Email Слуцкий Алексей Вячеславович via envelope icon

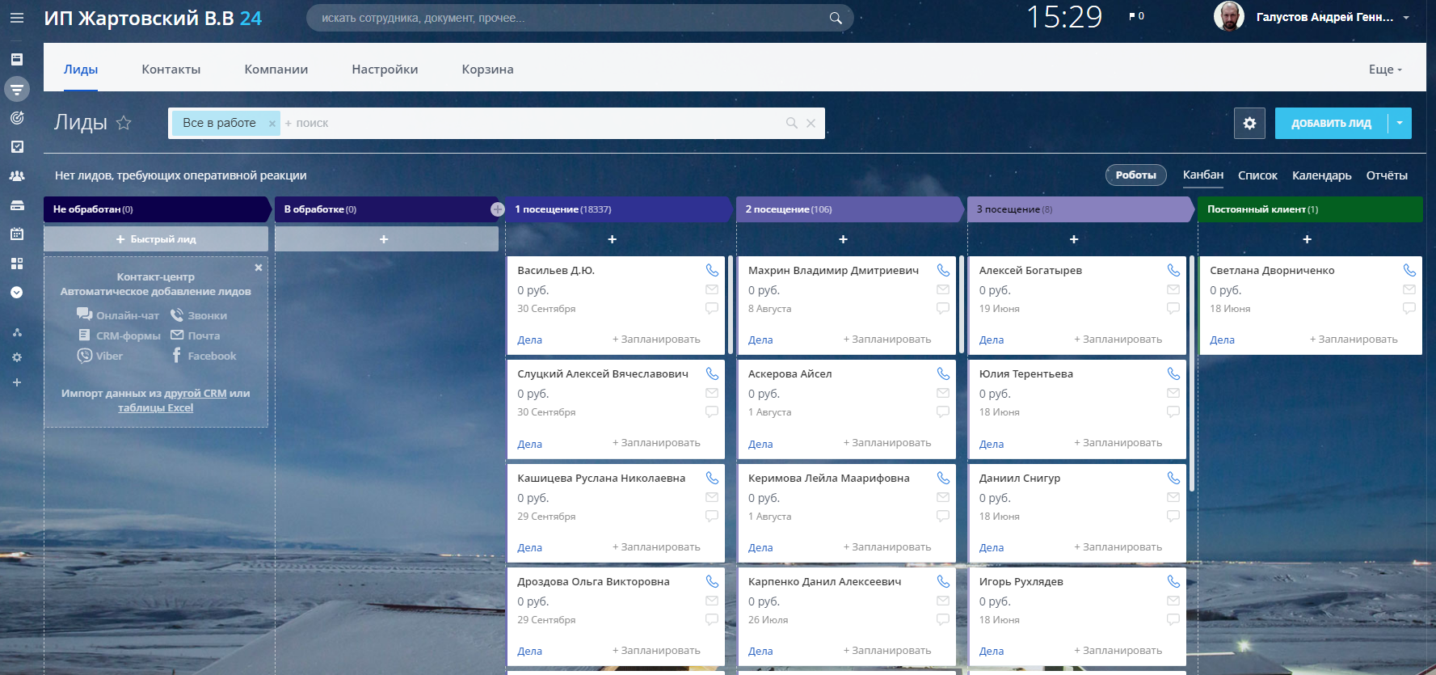pyautogui.click(x=712, y=393)
